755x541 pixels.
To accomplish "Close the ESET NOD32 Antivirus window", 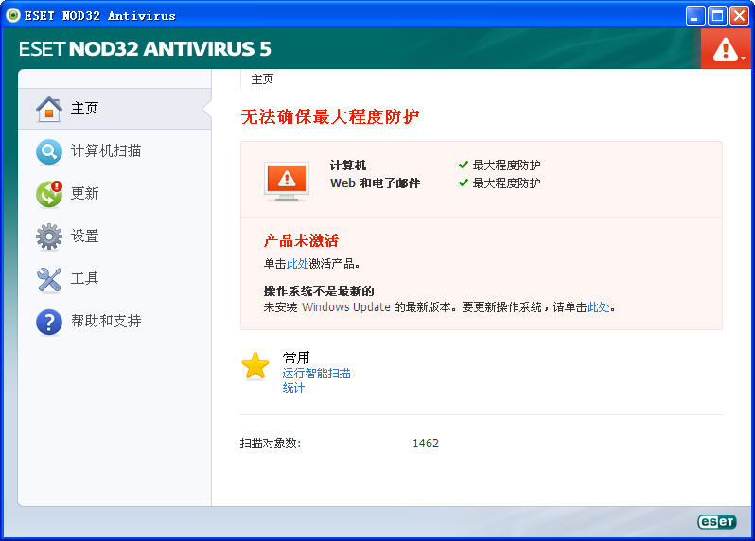I will [x=739, y=16].
